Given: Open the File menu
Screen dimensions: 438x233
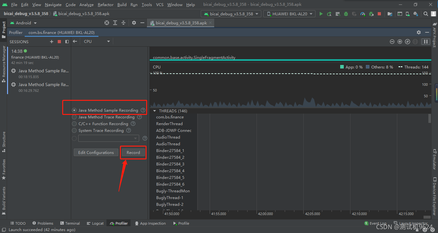Looking at the screenshot, I should (x=14, y=5).
